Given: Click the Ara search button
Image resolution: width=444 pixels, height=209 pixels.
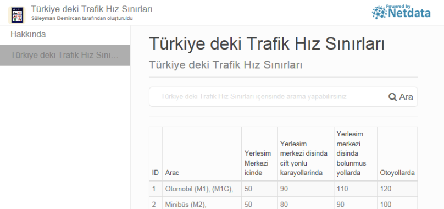Looking at the screenshot, I should (x=401, y=97).
